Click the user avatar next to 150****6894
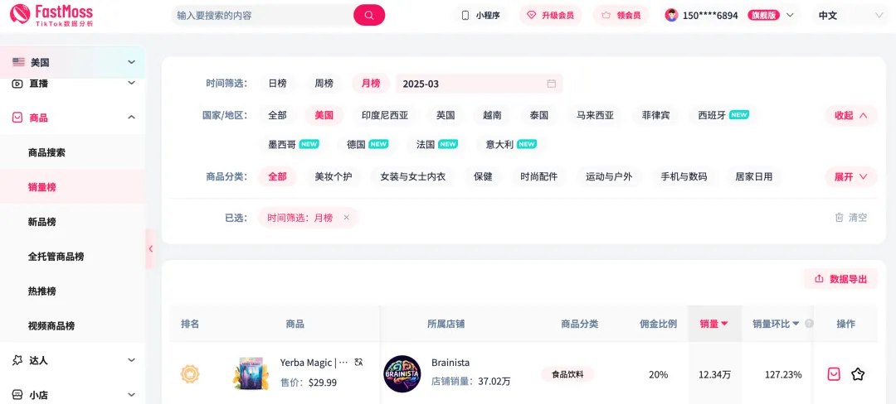 click(671, 16)
